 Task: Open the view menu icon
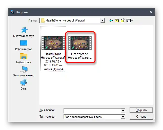point(130,20)
